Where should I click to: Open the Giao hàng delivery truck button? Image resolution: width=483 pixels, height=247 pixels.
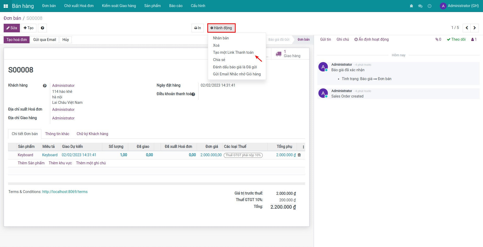[x=289, y=54]
